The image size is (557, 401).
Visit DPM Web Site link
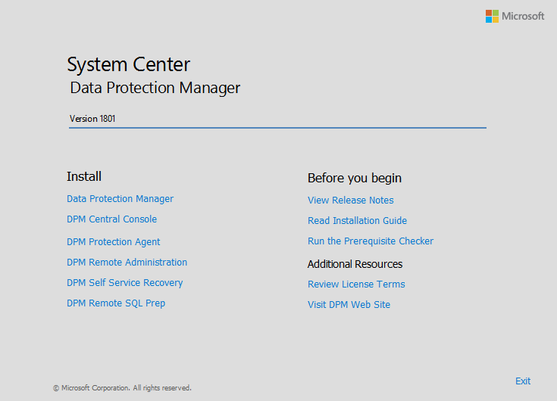pos(349,305)
